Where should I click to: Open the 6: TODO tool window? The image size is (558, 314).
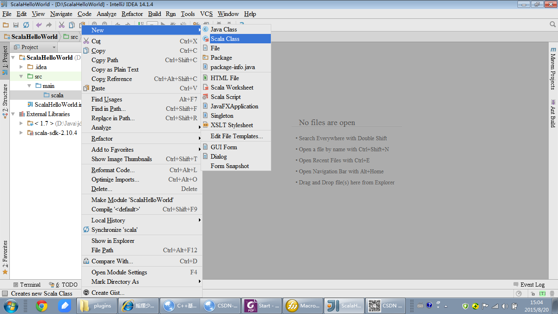[x=63, y=285]
